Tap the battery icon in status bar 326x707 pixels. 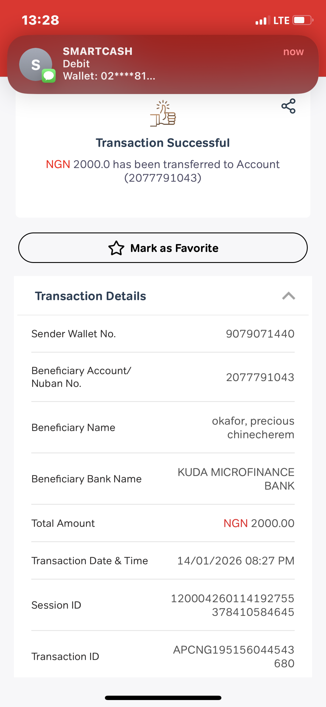303,20
